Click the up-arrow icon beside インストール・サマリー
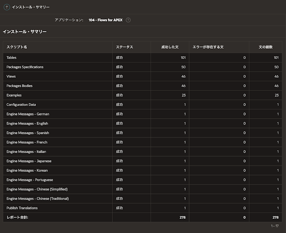Image resolution: width=286 pixels, height=233 pixels. [x=7, y=7]
